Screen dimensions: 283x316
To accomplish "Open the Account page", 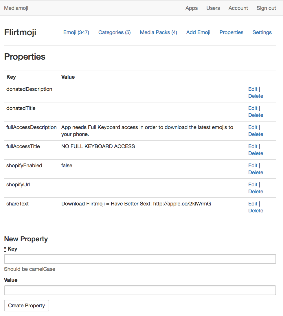I will (238, 8).
